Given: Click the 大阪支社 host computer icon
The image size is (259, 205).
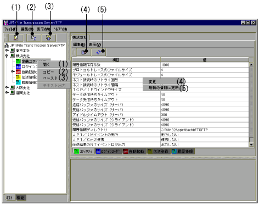Looking at the screenshot, I should [x=13, y=87].
